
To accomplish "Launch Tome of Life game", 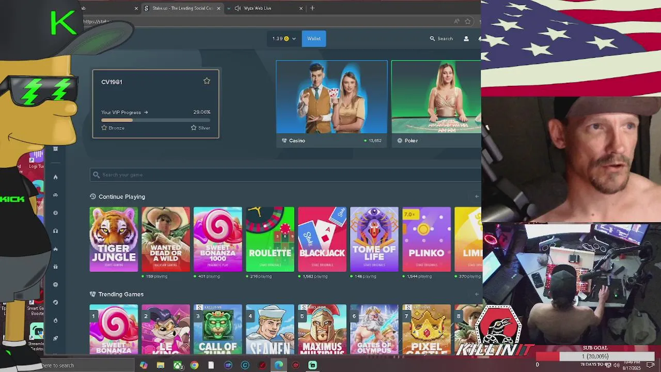I will [374, 239].
